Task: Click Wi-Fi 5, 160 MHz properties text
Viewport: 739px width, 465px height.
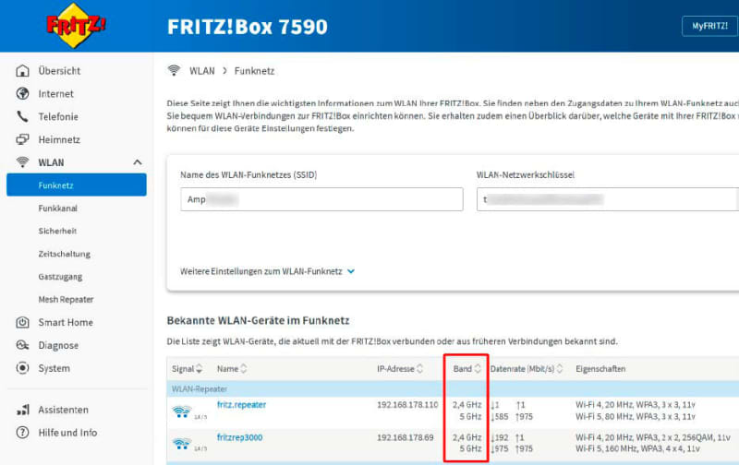Action: pyautogui.click(x=637, y=449)
